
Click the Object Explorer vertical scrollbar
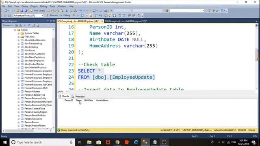click(53, 49)
